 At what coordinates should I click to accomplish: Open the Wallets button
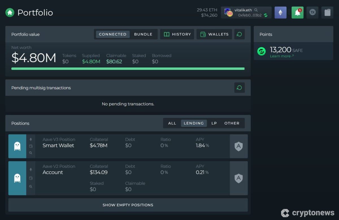[x=214, y=34]
